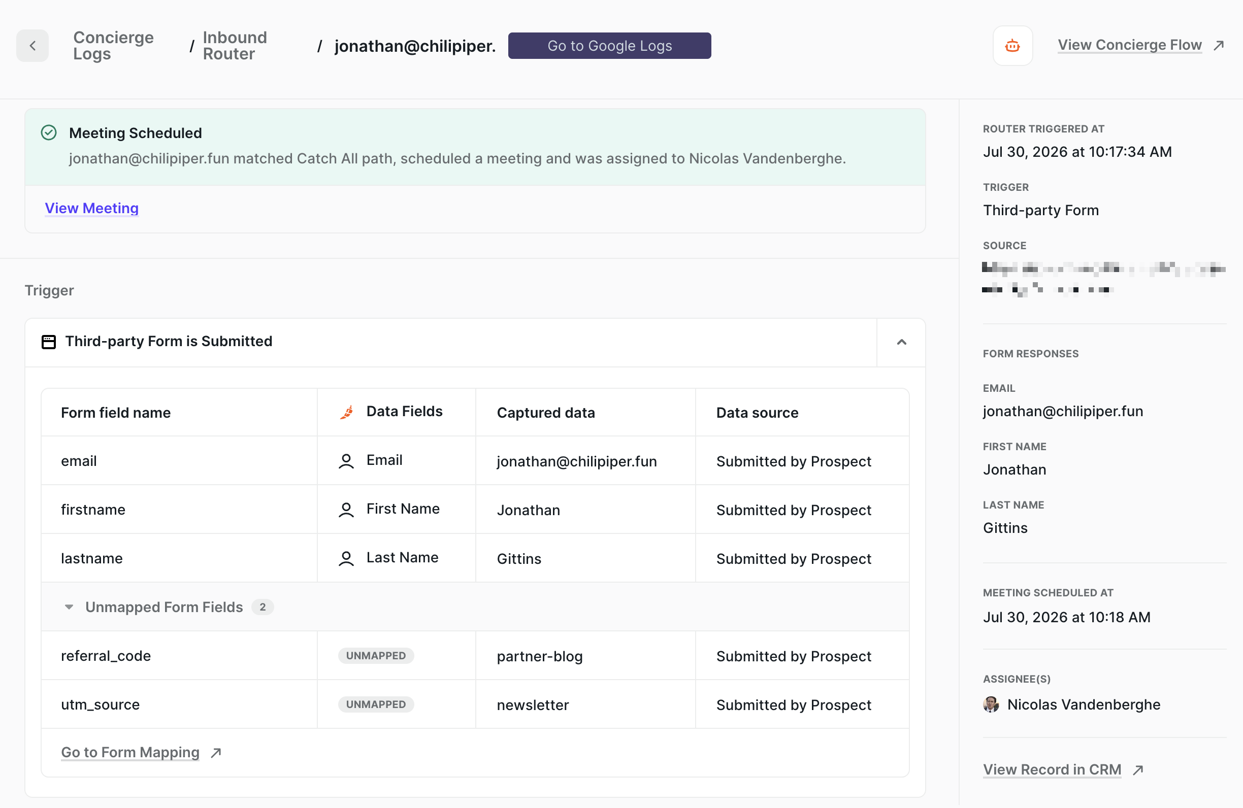This screenshot has width=1243, height=808.
Task: Click the person icon next to Email
Action: click(346, 461)
